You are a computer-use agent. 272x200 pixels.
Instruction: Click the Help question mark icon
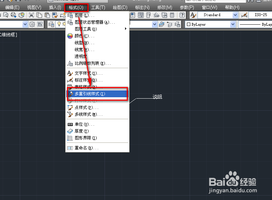pos(182,15)
